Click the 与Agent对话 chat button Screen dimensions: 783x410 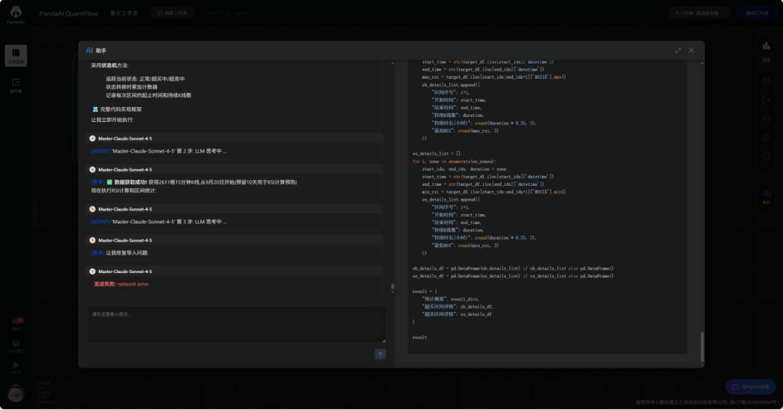coord(750,387)
